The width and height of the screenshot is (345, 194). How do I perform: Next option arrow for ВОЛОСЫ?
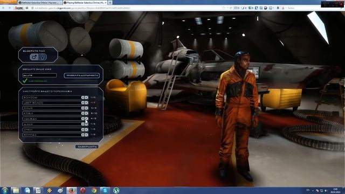tap(86, 98)
